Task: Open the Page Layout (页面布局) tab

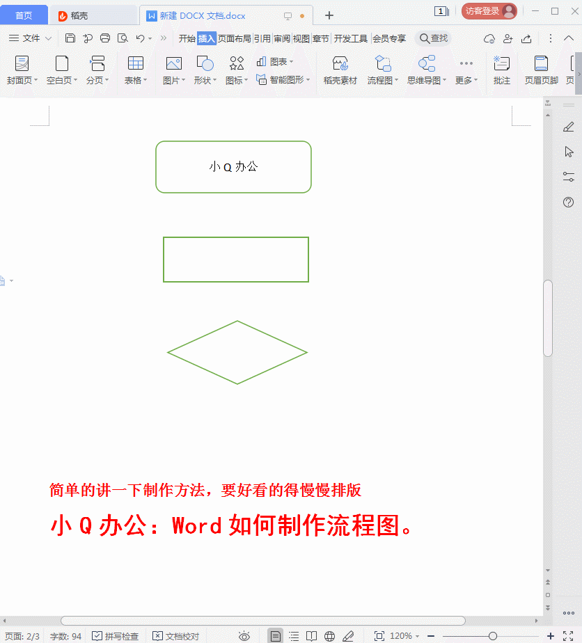Action: [234, 38]
